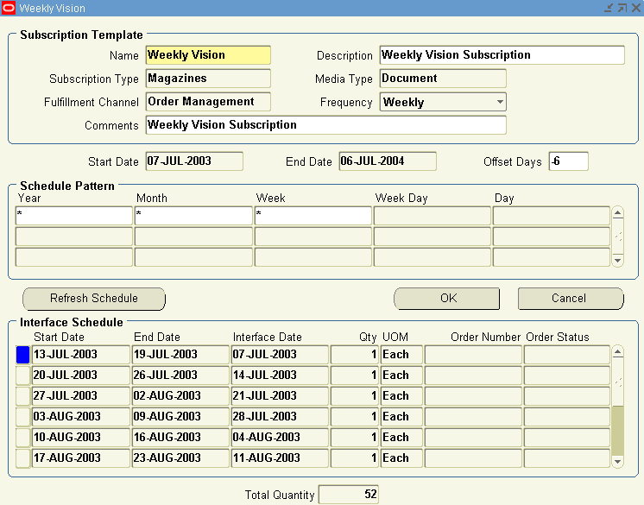This screenshot has height=505, width=644.
Task: Open the Frequency dropdown
Action: coord(499,102)
